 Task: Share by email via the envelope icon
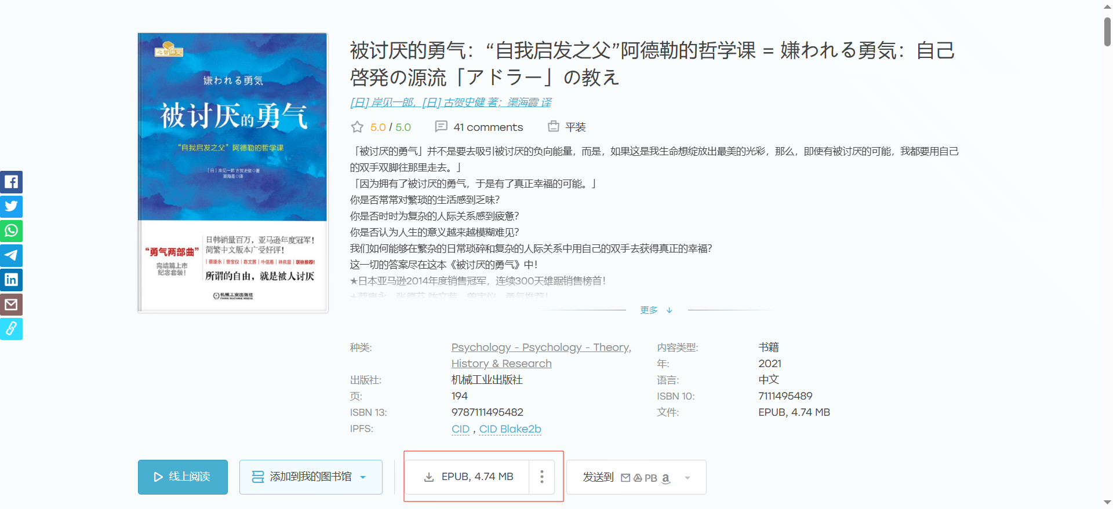[11, 305]
